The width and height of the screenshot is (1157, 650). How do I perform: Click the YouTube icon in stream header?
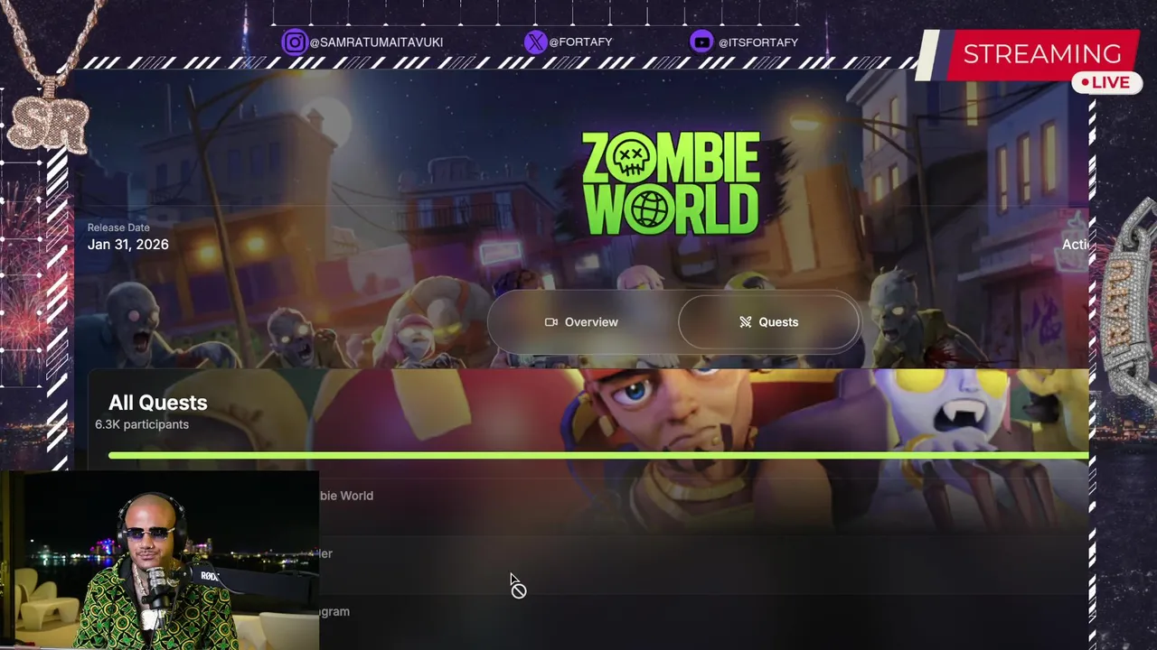pyautogui.click(x=701, y=42)
